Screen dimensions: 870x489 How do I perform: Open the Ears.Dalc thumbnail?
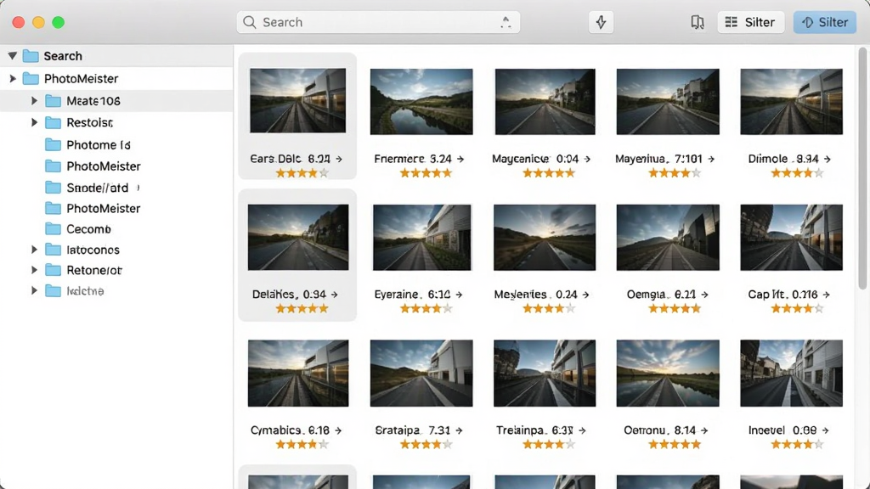(x=298, y=100)
